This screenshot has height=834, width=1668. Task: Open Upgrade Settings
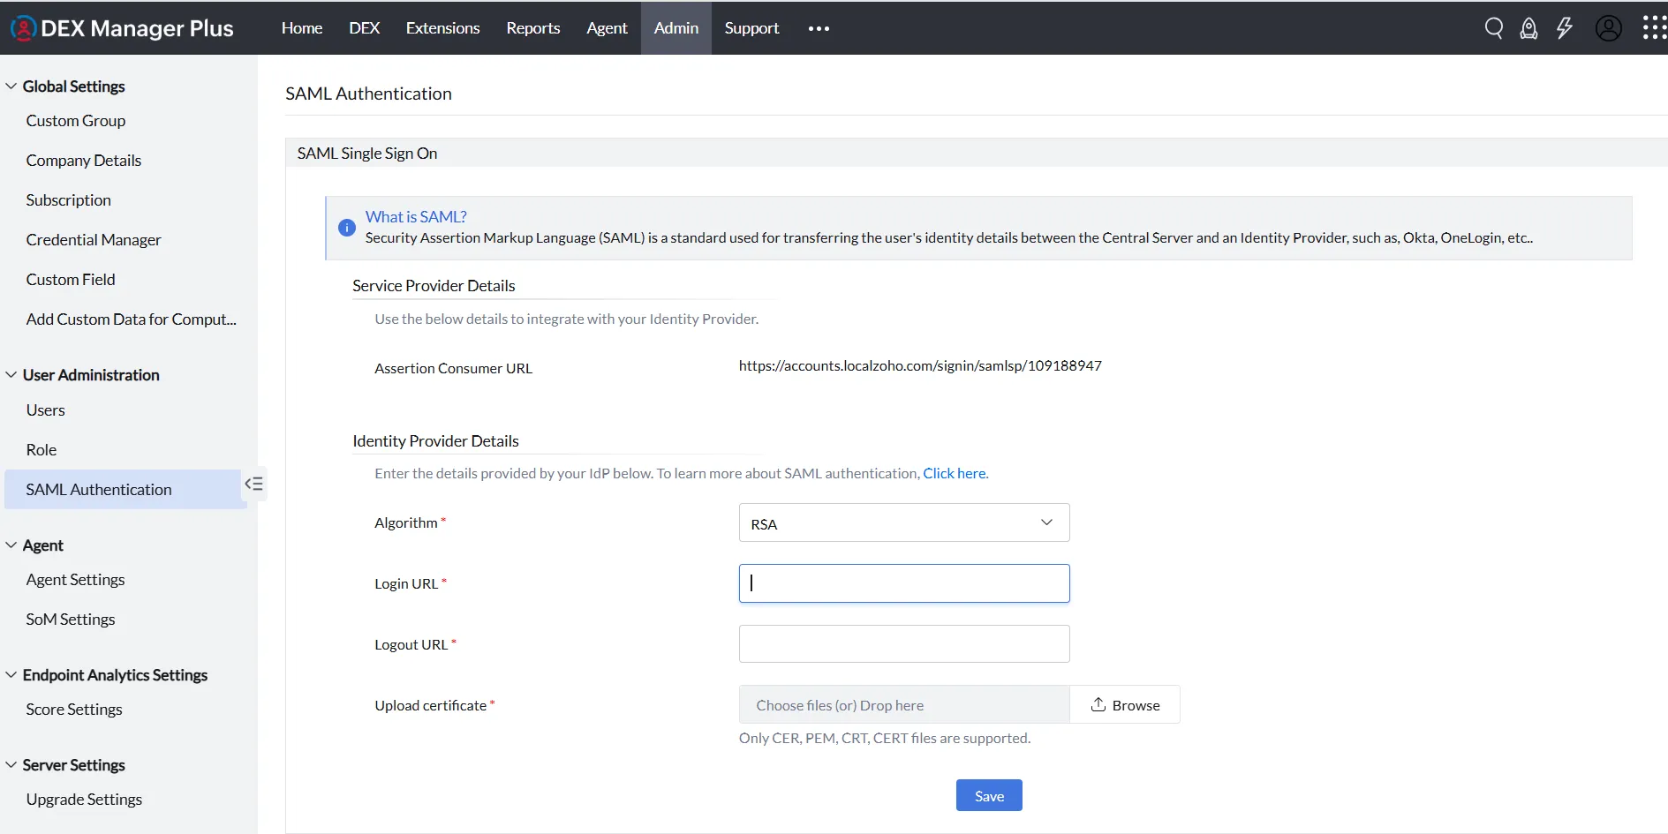tap(84, 800)
